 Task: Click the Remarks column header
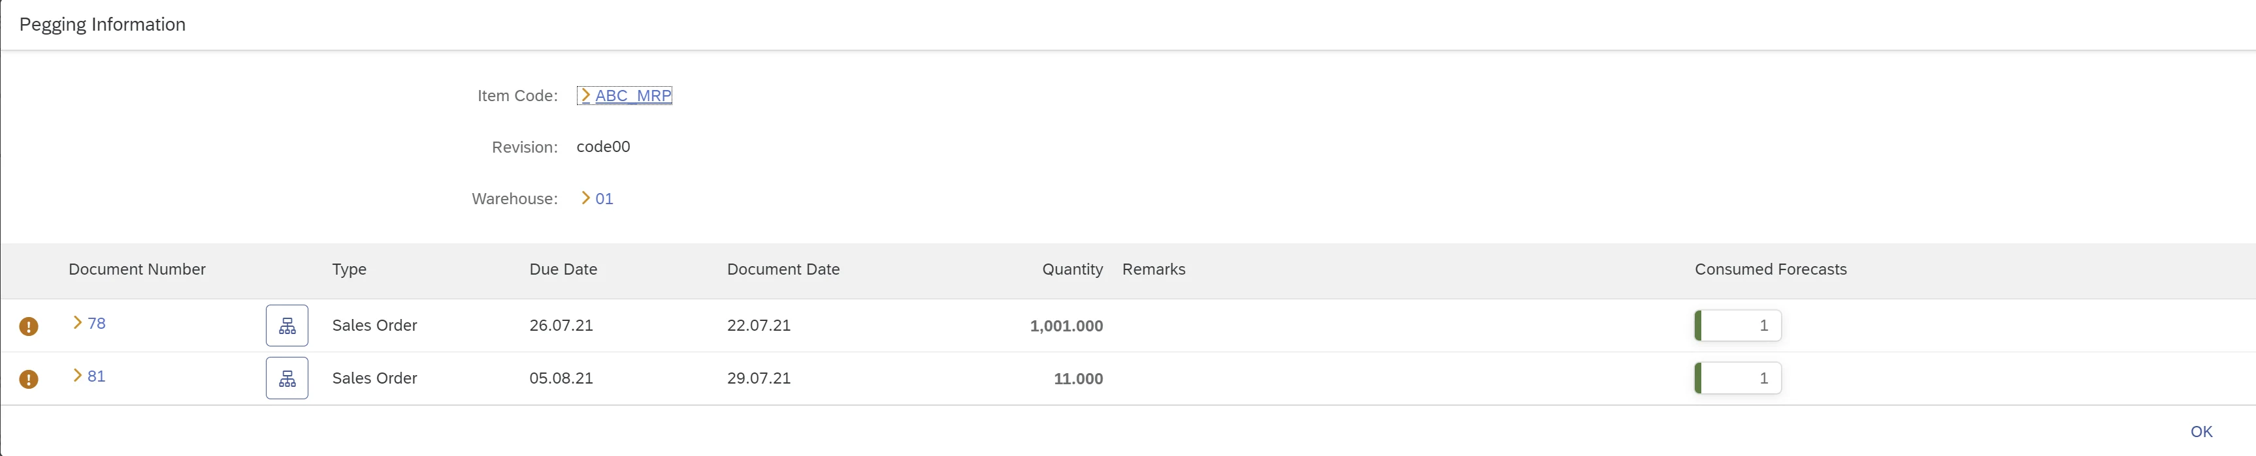pyautogui.click(x=1153, y=269)
